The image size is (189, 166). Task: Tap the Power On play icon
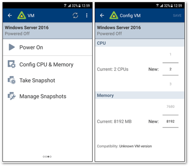click(12, 47)
